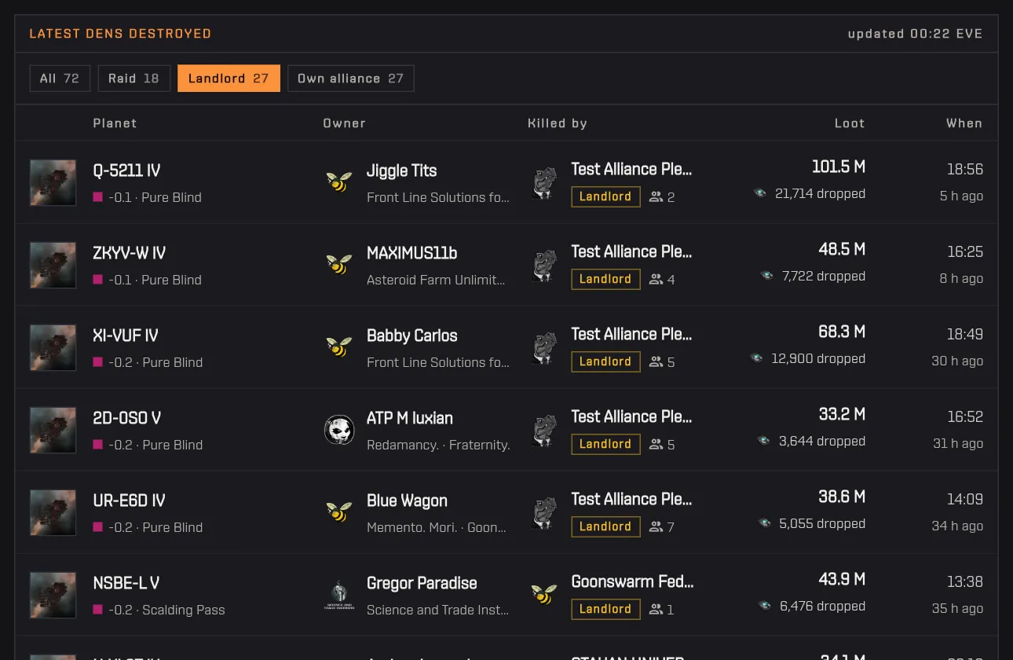1013x660 pixels.
Task: Click the When column header
Action: pos(964,123)
